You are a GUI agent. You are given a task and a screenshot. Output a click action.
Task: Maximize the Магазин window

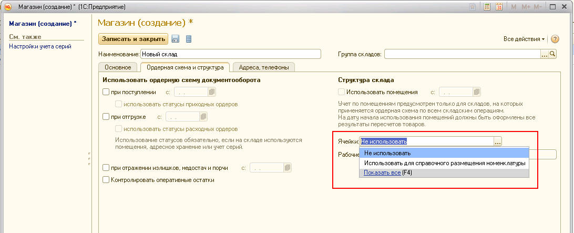pyautogui.click(x=553, y=7)
